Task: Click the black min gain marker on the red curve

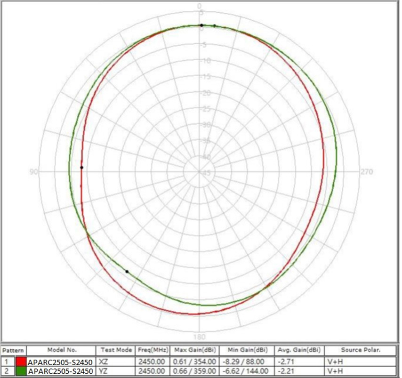Action: 81,168
